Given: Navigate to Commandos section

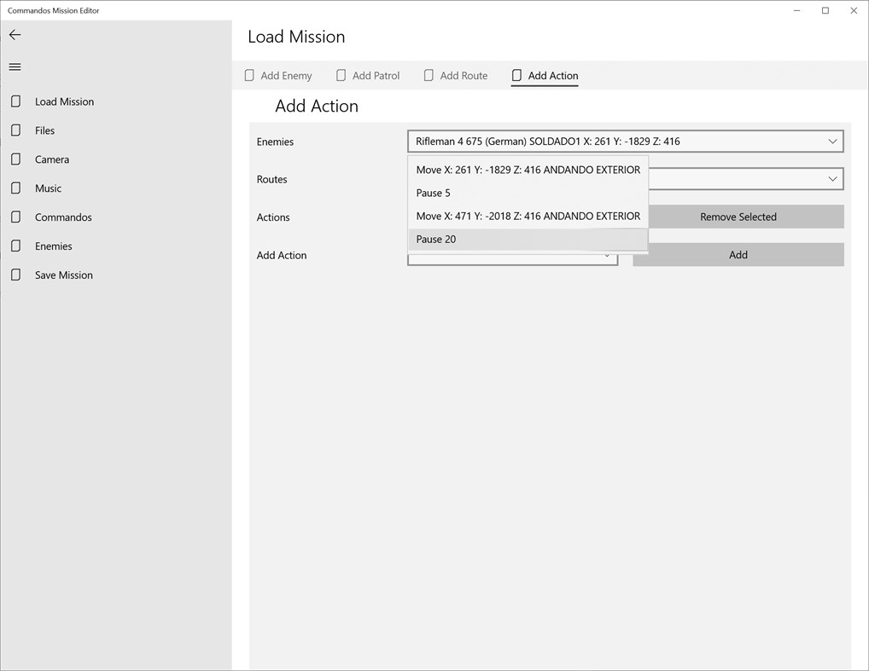Looking at the screenshot, I should pyautogui.click(x=63, y=217).
